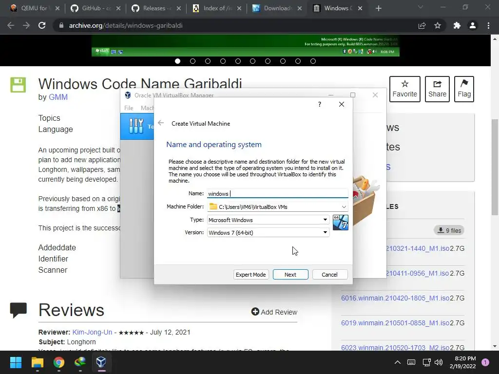Screen dimensions: 499x374
Task: Select the second carousel dot
Action: coord(192,61)
